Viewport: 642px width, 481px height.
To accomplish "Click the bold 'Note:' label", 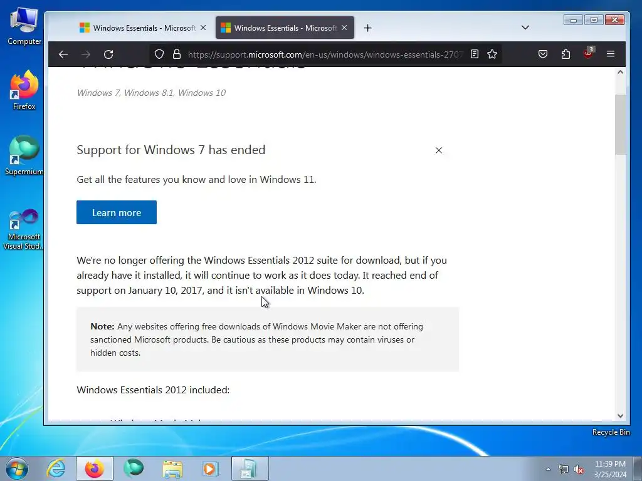I will [x=102, y=326].
